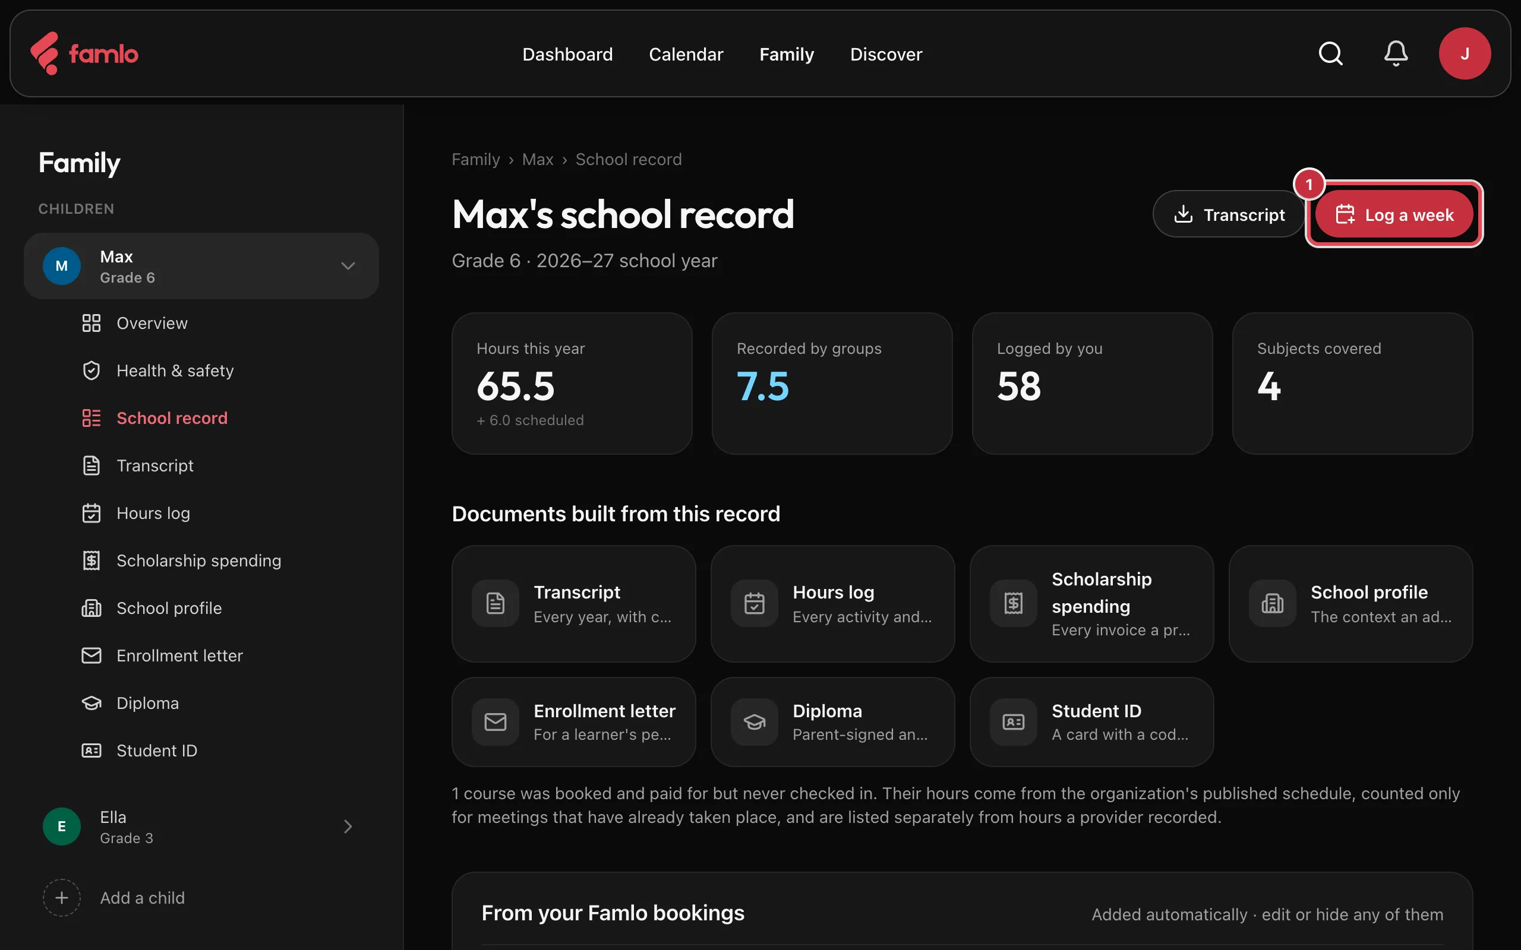The width and height of the screenshot is (1521, 950).
Task: Go to Dashboard in top navigation
Action: [x=567, y=54]
